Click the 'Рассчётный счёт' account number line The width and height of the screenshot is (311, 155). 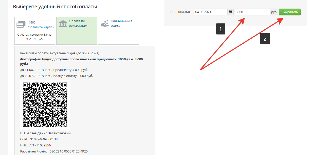click(54, 151)
